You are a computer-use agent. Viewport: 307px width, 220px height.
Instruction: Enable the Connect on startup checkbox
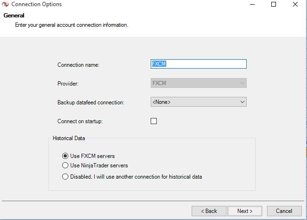pos(153,121)
